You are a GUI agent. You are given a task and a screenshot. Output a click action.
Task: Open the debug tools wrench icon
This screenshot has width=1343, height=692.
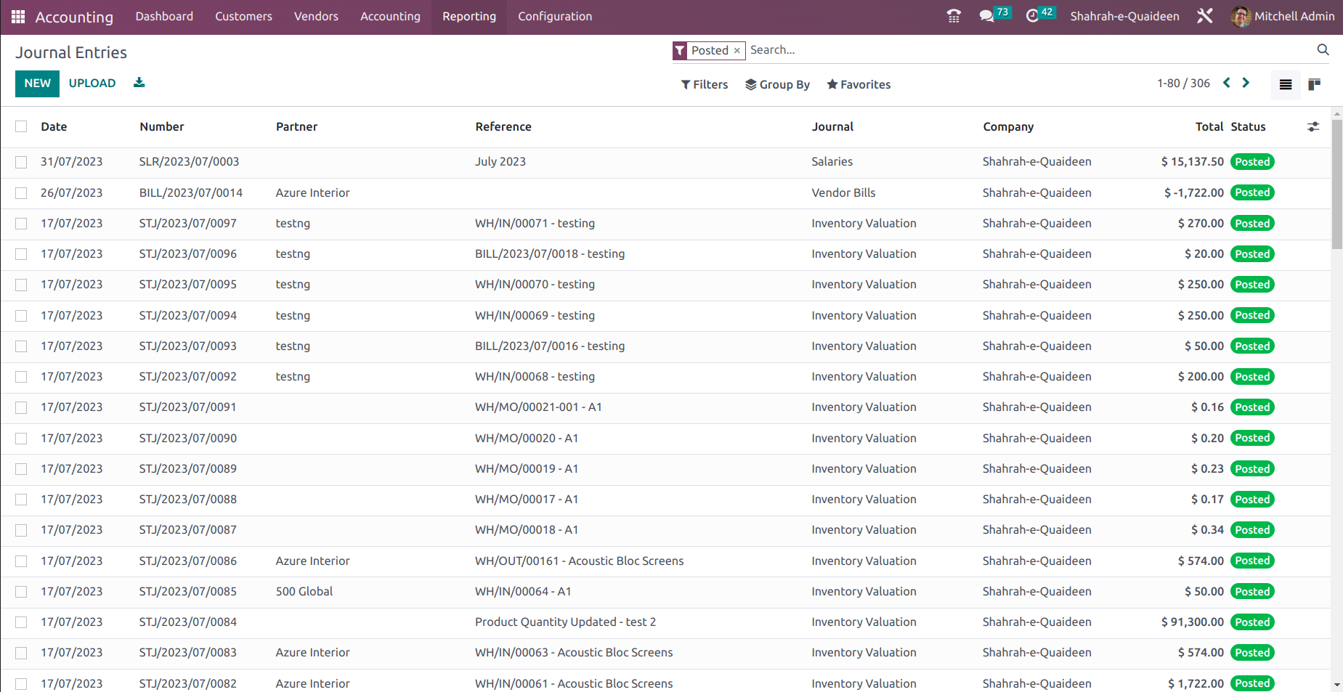pos(1204,16)
